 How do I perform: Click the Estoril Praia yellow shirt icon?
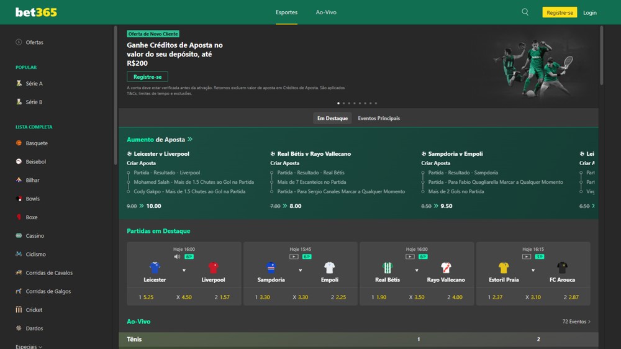click(504, 268)
